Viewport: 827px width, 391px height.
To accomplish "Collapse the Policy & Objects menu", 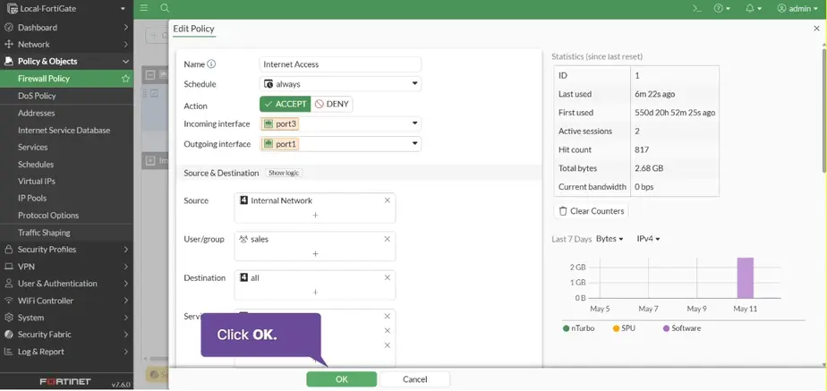I will 66,61.
